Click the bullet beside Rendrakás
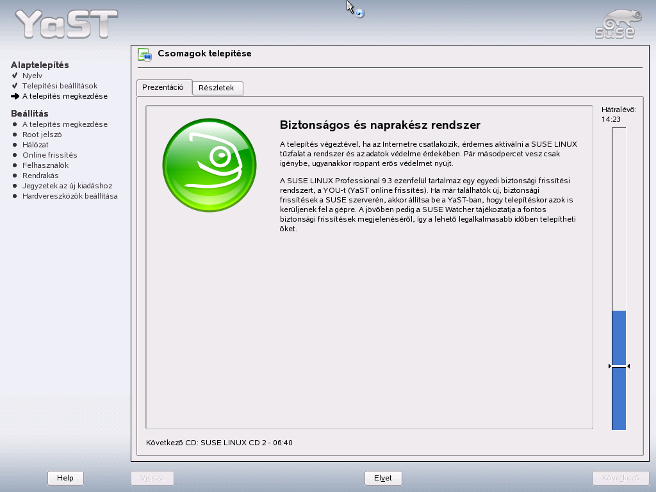Image resolution: width=656 pixels, height=492 pixels. tap(15, 176)
